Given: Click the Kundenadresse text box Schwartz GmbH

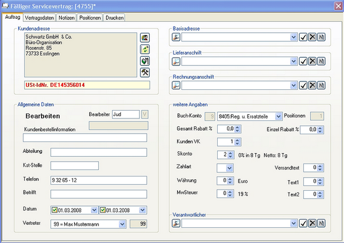Looking at the screenshot, I should click(81, 55).
